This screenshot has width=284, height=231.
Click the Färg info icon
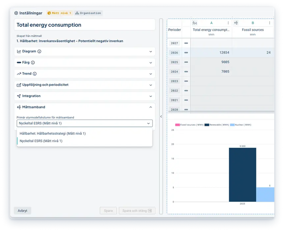33,62
